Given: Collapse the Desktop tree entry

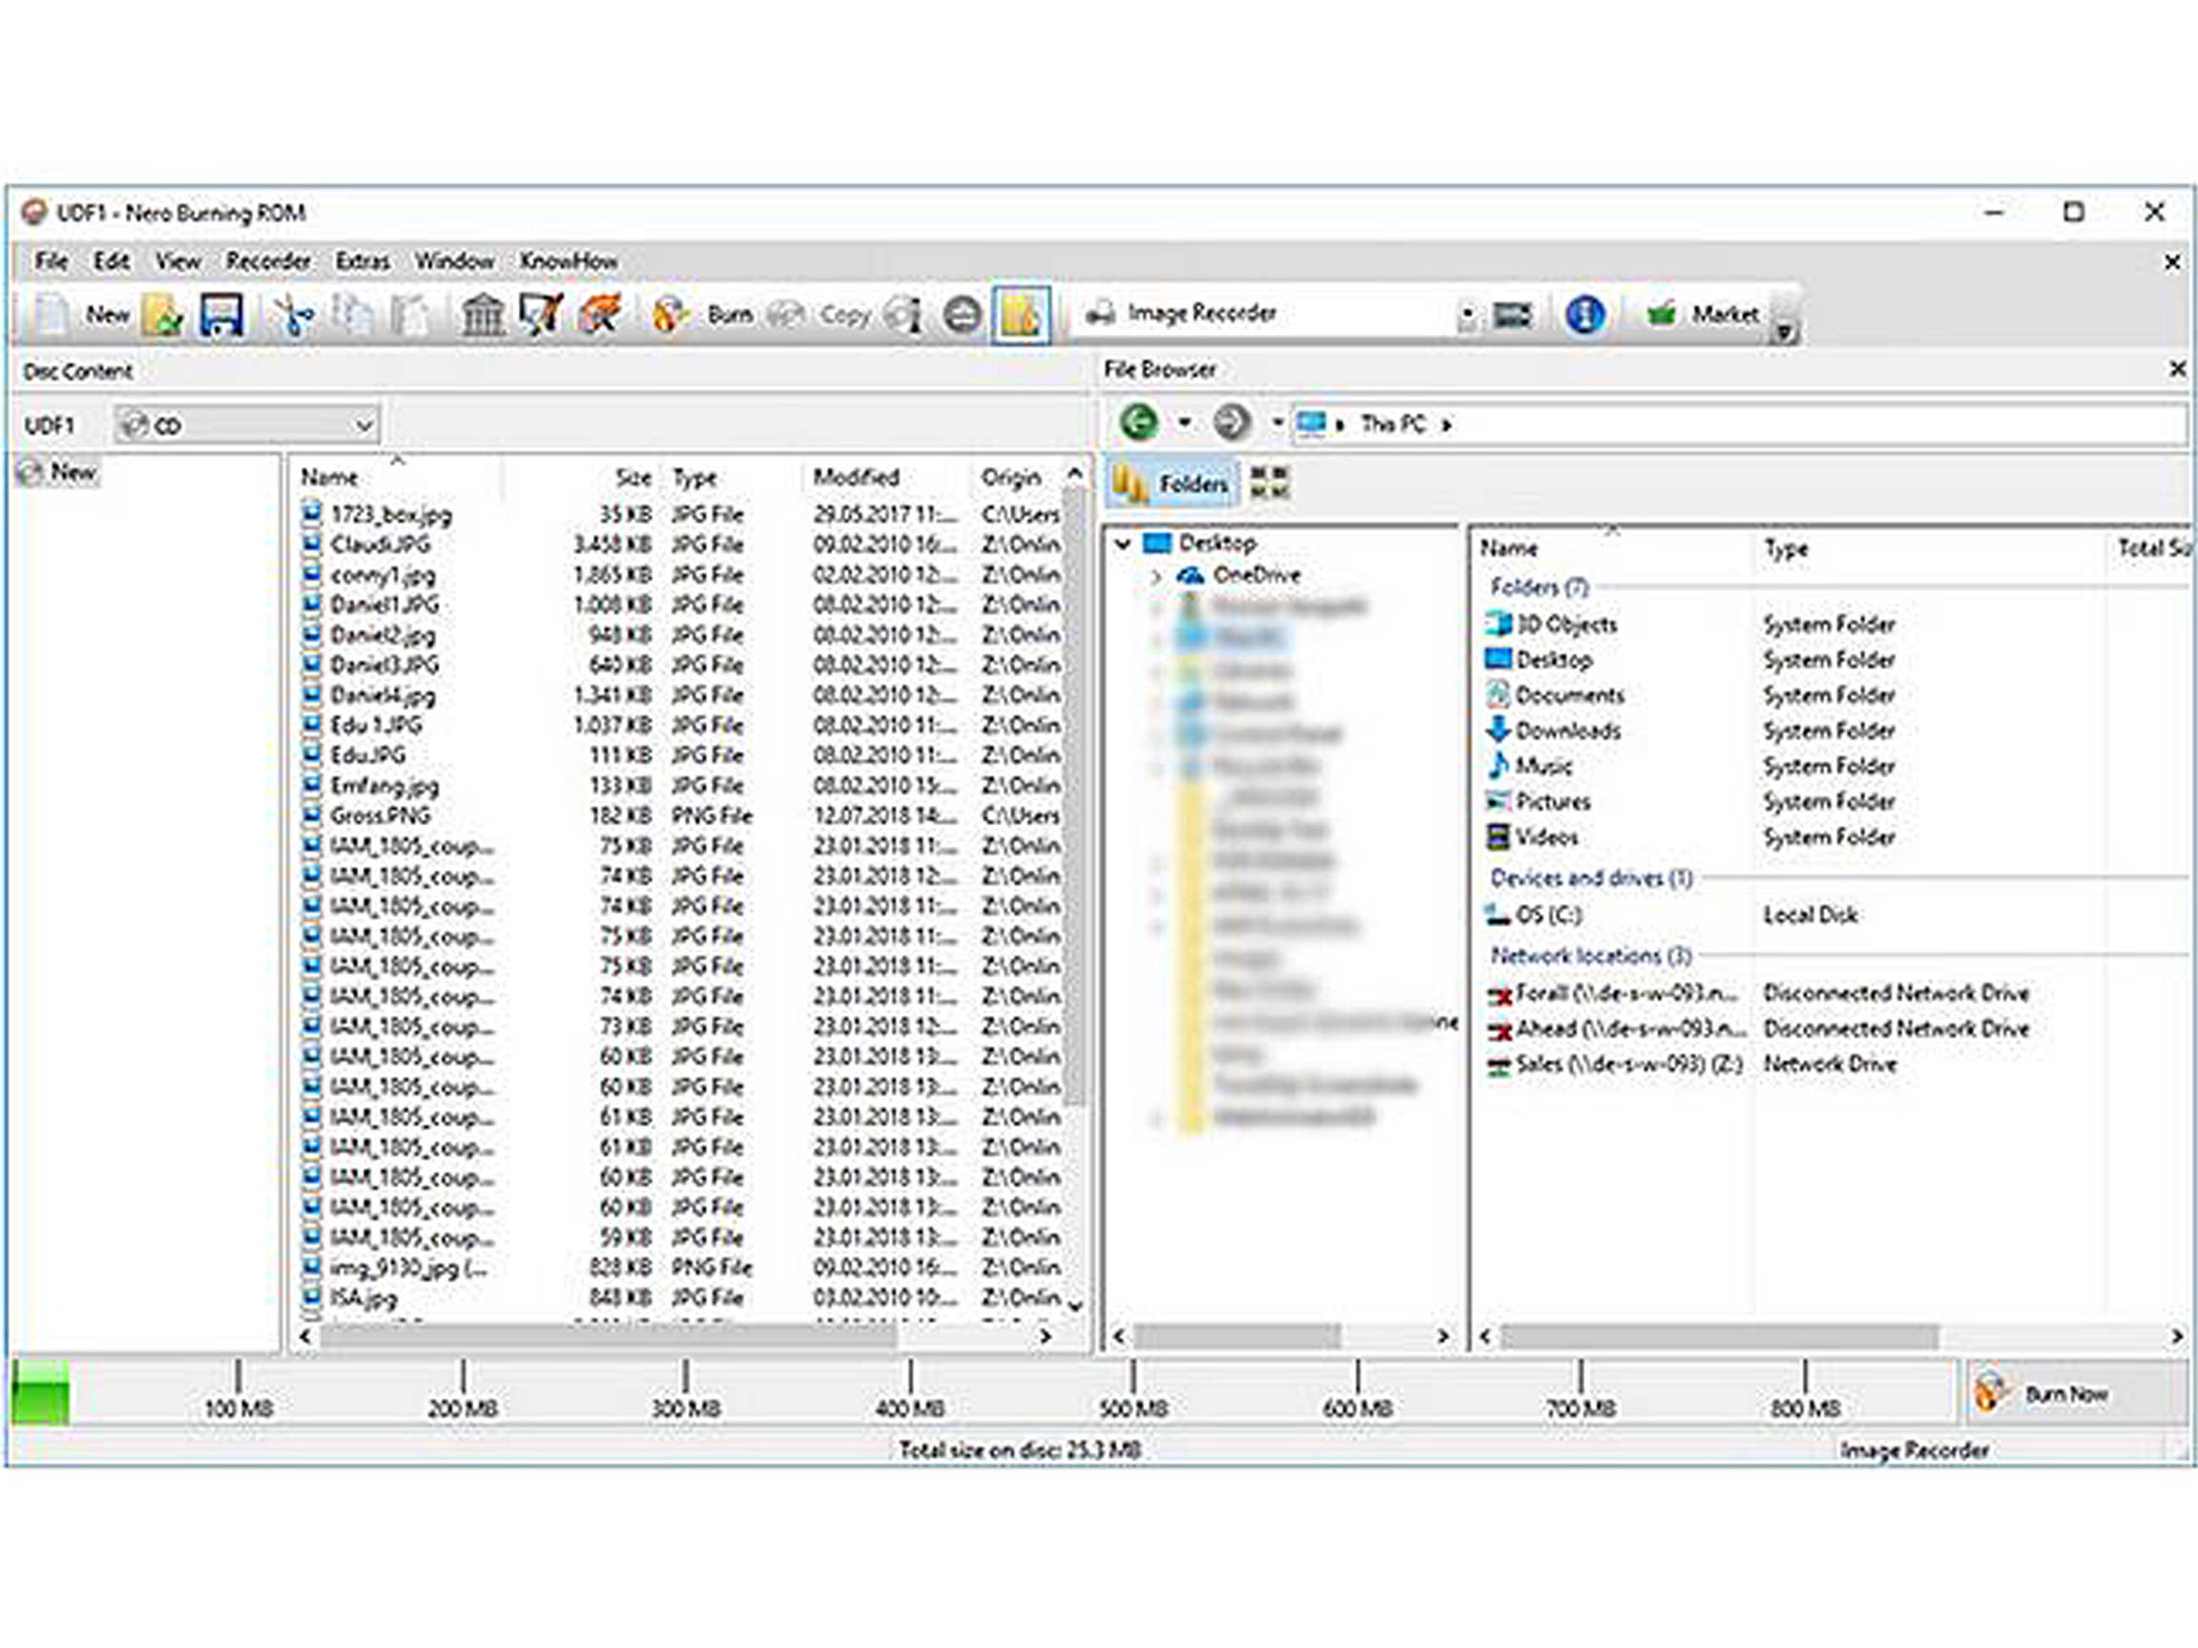Looking at the screenshot, I should (1123, 544).
